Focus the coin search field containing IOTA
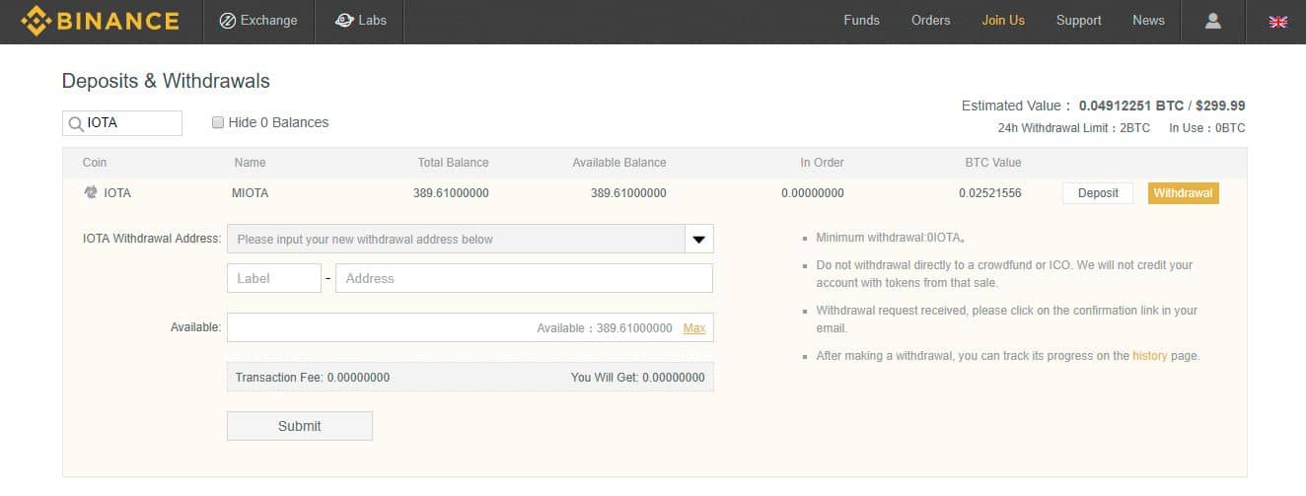Viewport: 1306px width, 496px height. 122,123
